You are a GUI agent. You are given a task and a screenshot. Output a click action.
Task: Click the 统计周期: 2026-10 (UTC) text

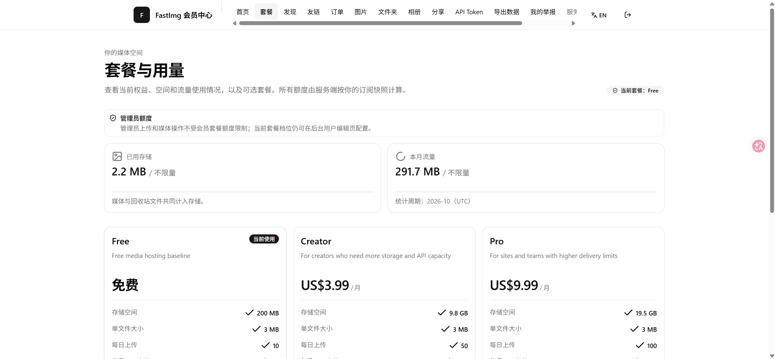click(433, 201)
